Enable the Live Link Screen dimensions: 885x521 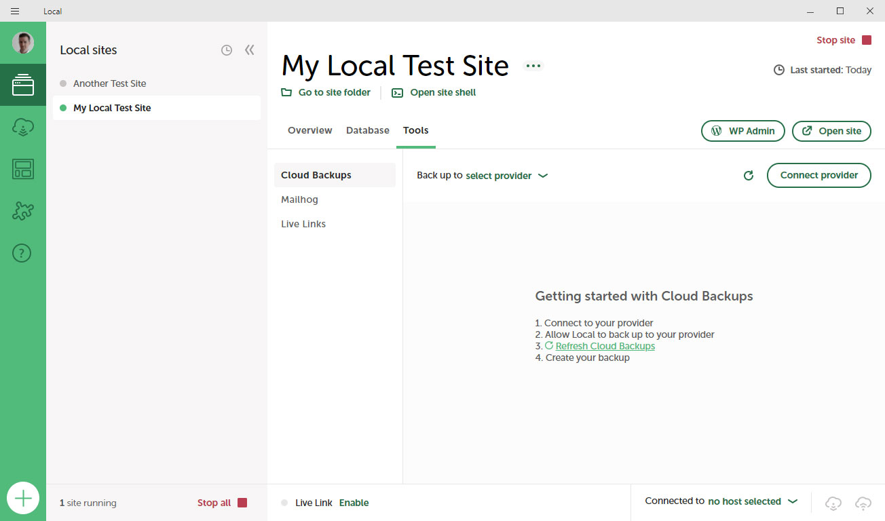(354, 503)
